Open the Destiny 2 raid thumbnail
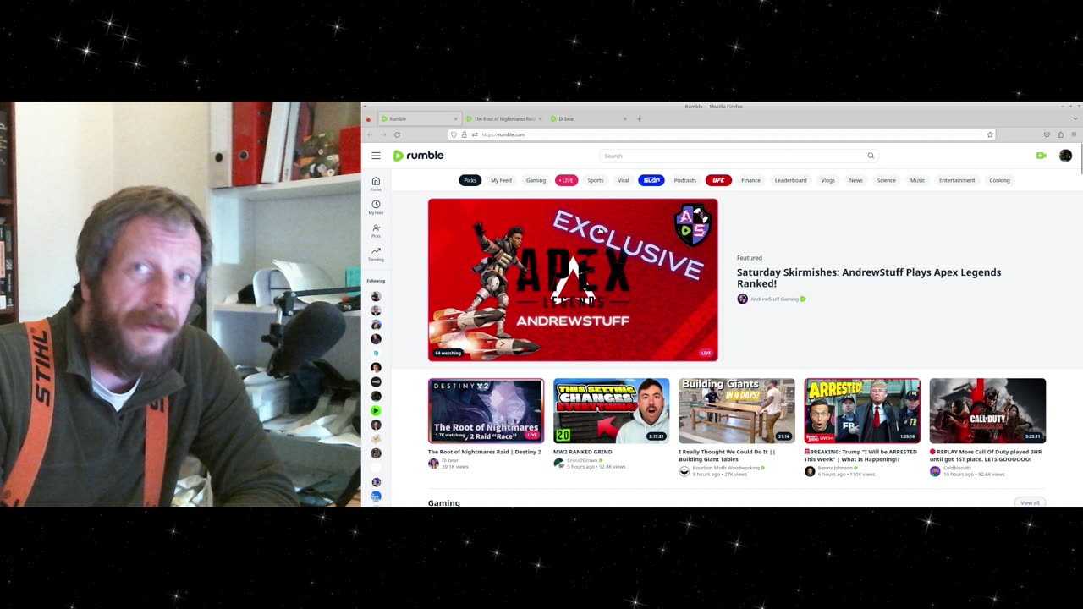 tap(486, 411)
